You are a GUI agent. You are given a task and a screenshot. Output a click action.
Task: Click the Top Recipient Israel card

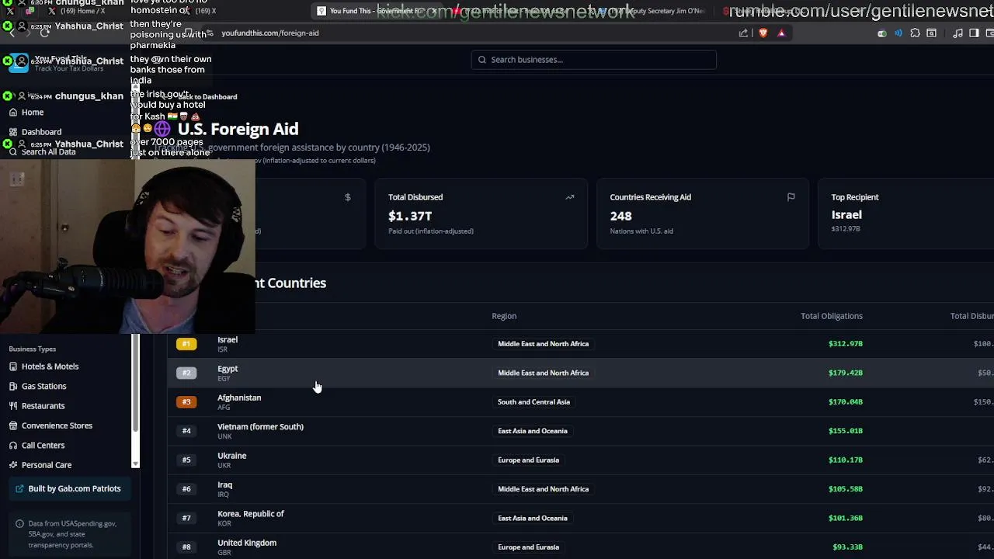click(906, 214)
